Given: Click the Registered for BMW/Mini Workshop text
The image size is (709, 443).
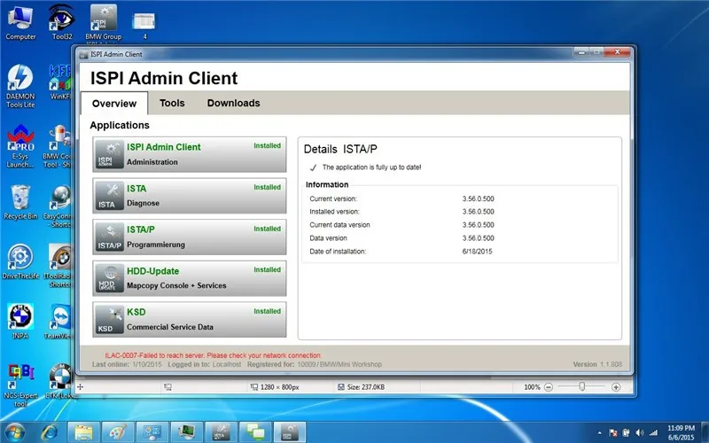Looking at the screenshot, I should [315, 364].
